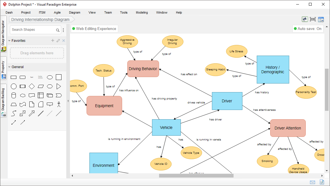
Task: Click the vertical scrollbar thumb
Action: [x=327, y=90]
